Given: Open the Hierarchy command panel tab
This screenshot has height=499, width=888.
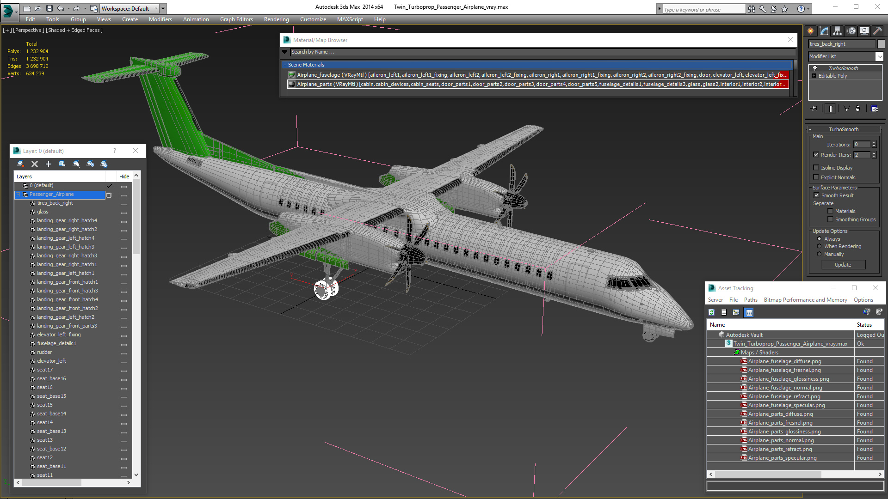Looking at the screenshot, I should 837,31.
